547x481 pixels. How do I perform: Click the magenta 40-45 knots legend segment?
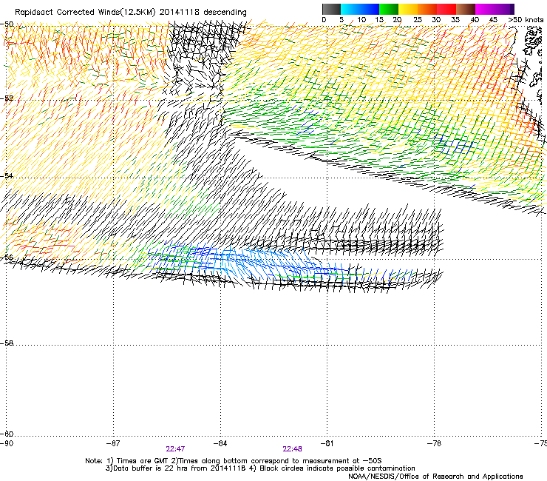pyautogui.click(x=485, y=9)
